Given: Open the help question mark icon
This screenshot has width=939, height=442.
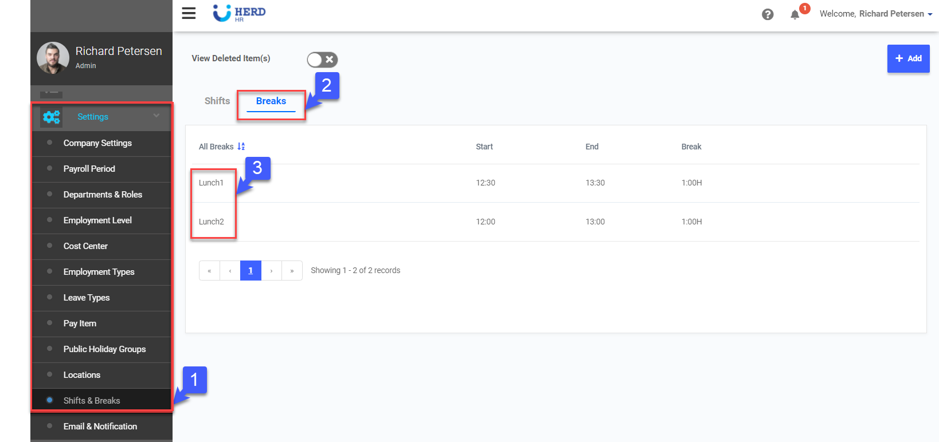Looking at the screenshot, I should click(x=768, y=14).
